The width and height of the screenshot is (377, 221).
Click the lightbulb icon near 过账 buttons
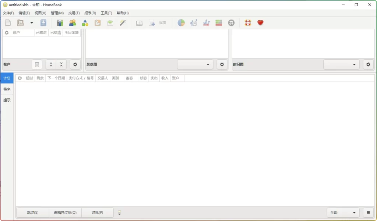click(119, 212)
